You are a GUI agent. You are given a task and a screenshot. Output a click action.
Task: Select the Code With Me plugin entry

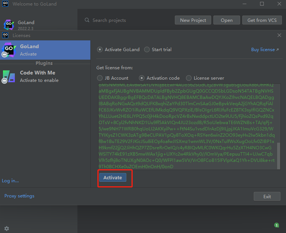(x=45, y=76)
